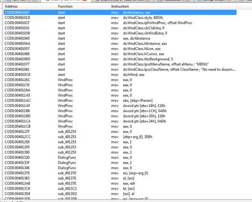
Task: Select row 'dword ptr [ebx+20h], 118h'
Action: (120, 116)
